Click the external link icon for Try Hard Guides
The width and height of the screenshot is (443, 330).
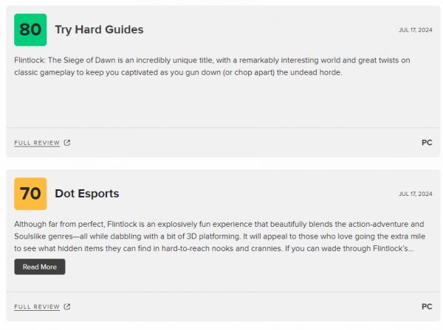click(67, 143)
